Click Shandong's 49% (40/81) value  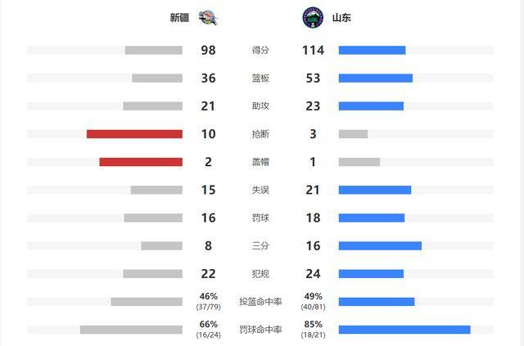[x=313, y=301]
